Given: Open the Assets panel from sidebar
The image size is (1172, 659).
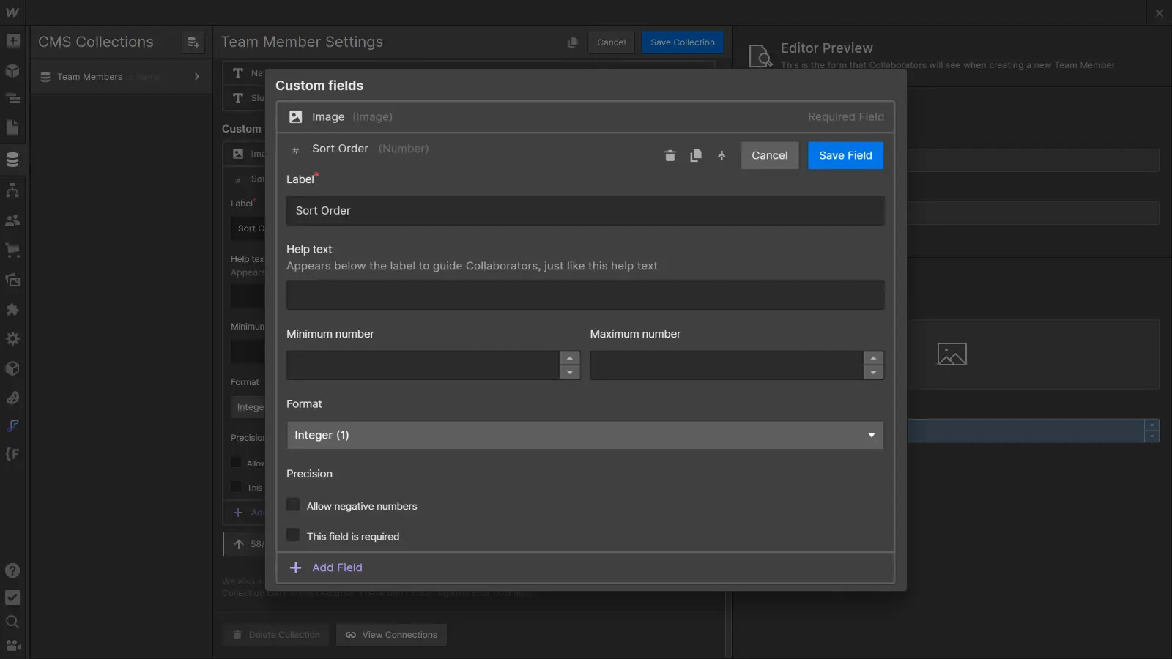Looking at the screenshot, I should point(12,280).
